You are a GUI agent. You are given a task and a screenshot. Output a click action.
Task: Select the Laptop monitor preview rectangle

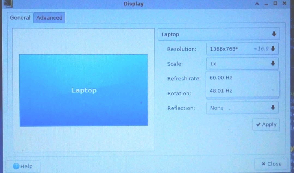(x=84, y=90)
